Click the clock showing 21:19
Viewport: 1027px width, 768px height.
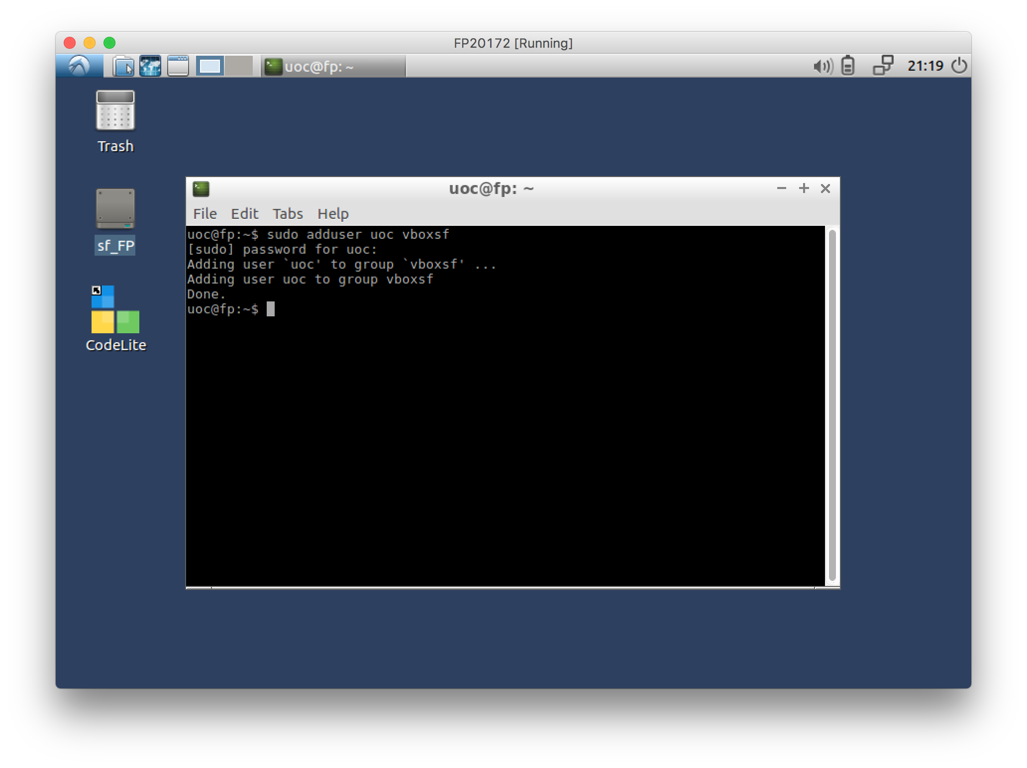(925, 66)
